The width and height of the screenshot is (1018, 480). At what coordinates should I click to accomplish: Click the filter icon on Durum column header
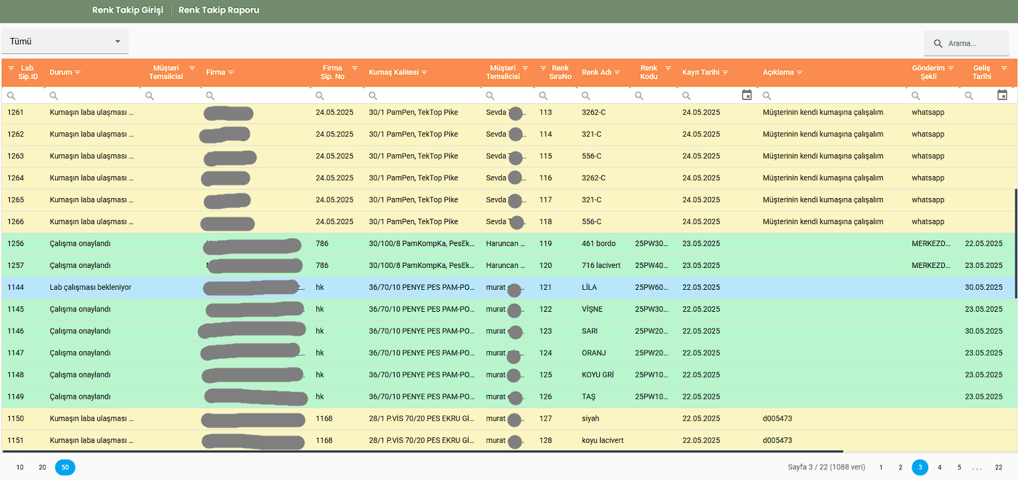tap(78, 72)
